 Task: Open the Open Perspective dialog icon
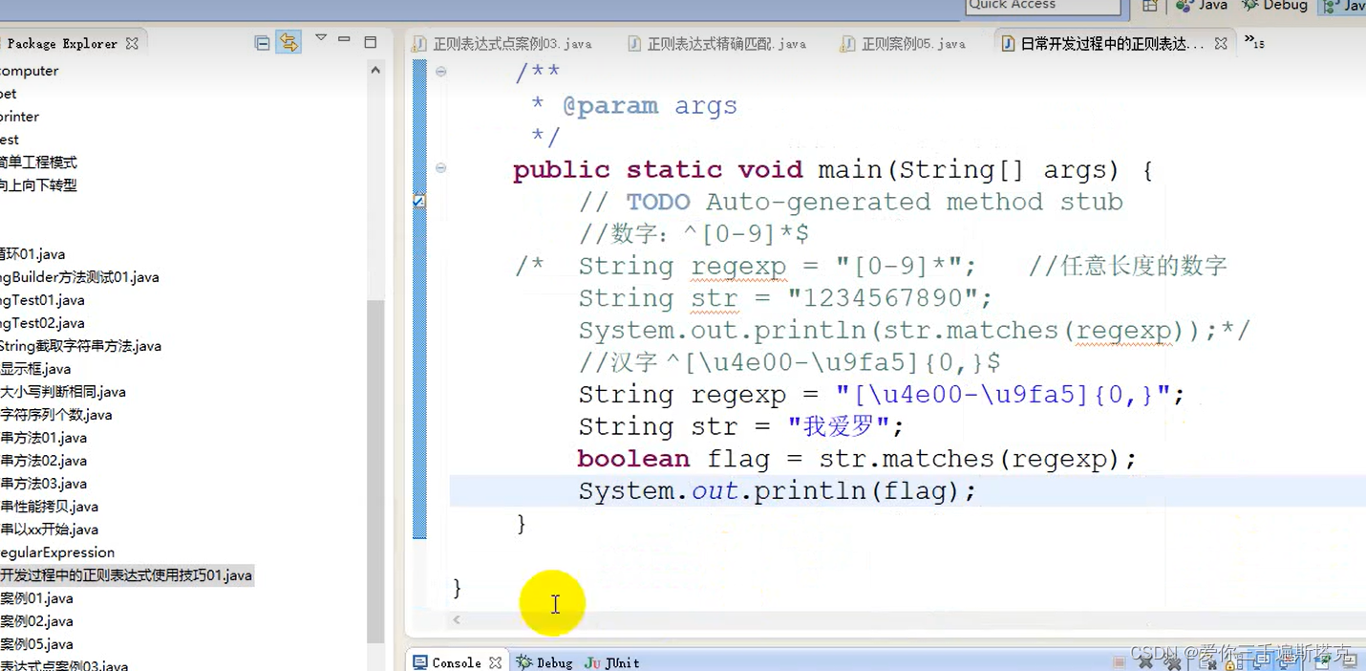pos(1150,6)
